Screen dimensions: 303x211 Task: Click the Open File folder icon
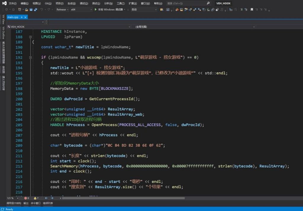27,9
